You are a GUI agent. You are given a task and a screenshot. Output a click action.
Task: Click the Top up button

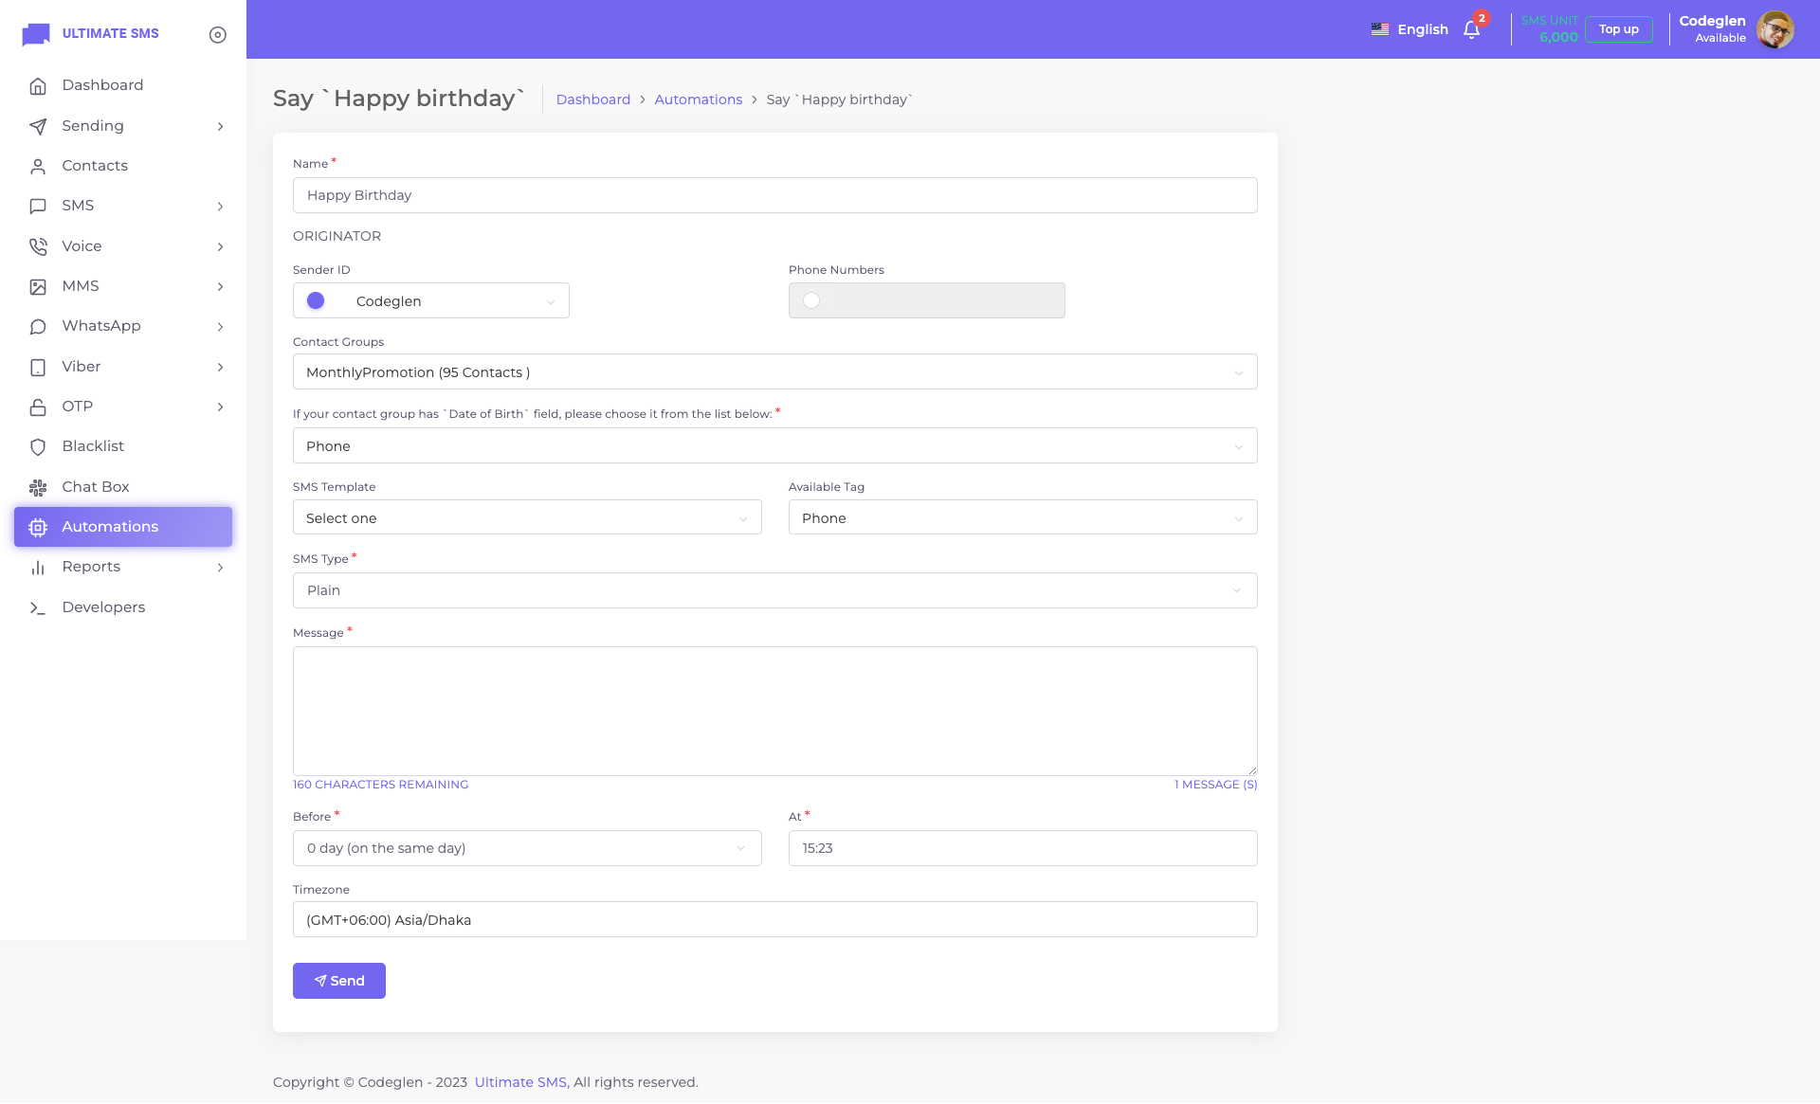point(1618,29)
